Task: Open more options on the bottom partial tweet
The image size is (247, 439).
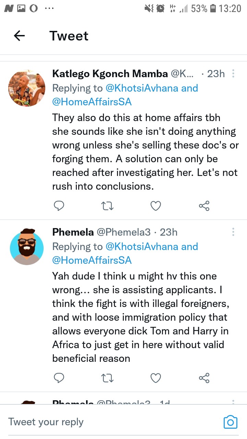Action: (233, 402)
